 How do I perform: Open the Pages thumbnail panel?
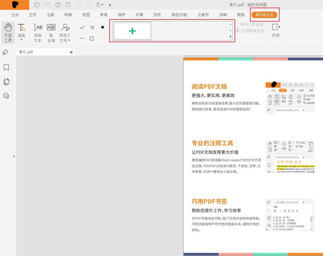[x=6, y=82]
